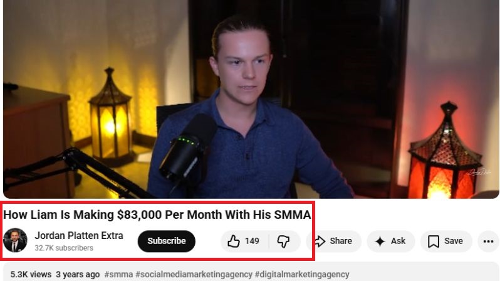Like the video with thumbs-up icon
This screenshot has width=500, height=281.
tap(234, 241)
